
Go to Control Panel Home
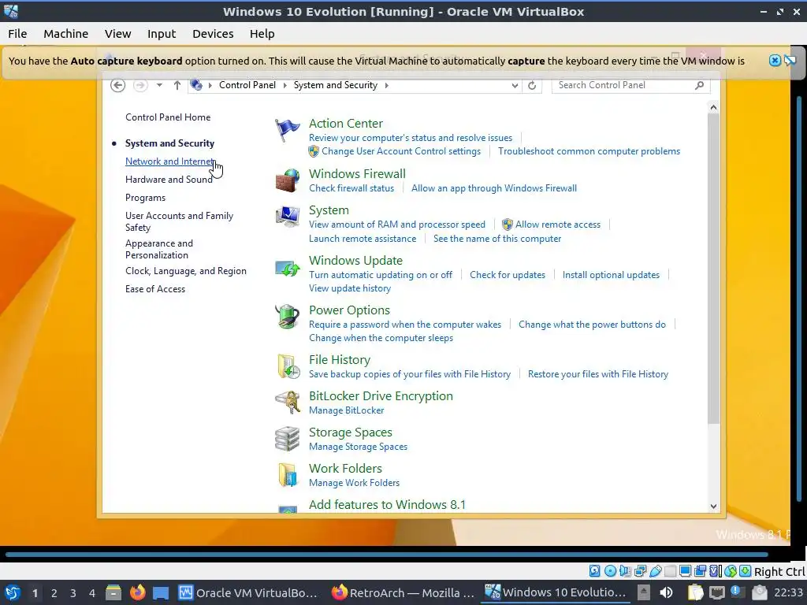168,117
